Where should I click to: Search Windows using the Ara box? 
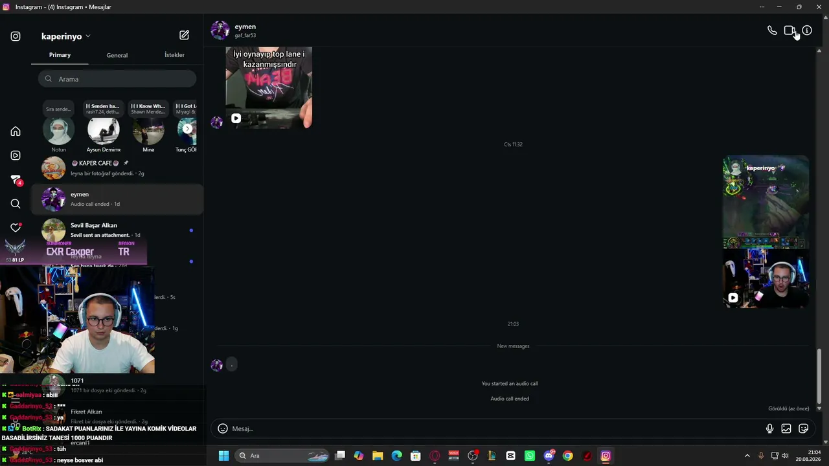(x=282, y=456)
